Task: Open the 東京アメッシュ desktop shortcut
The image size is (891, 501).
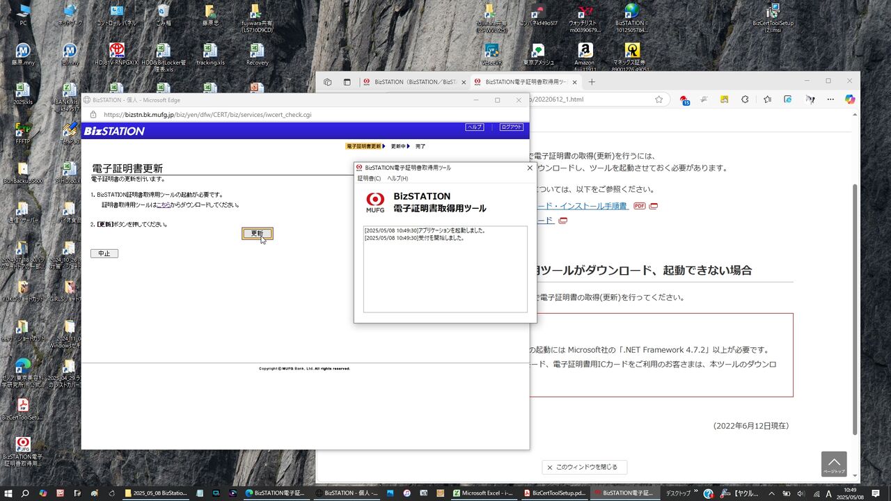Action: point(537,54)
